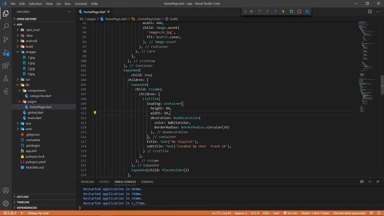Open 4.jpg in images folder
The image size is (384, 216).
coord(31,74)
